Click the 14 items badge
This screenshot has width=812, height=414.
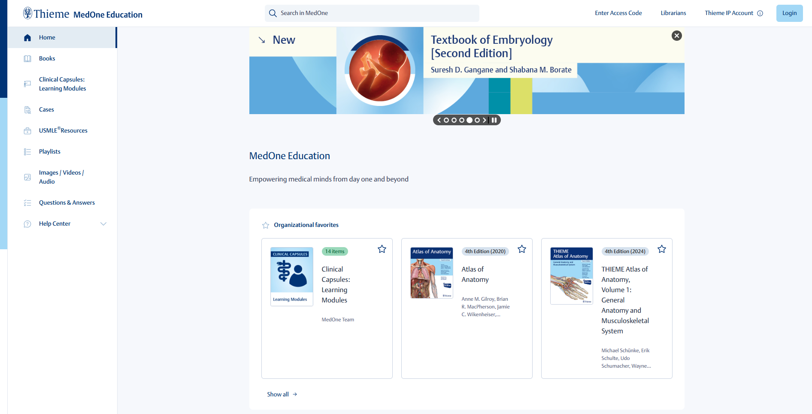335,251
